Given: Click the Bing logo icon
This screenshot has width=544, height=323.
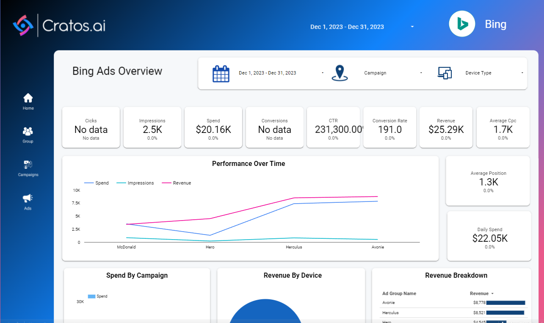Looking at the screenshot, I should [462, 24].
